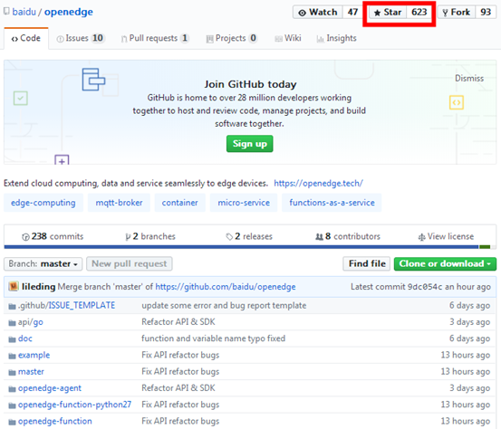501x429 pixels.
Task: Switch to the Pull requests tab
Action: [155, 38]
